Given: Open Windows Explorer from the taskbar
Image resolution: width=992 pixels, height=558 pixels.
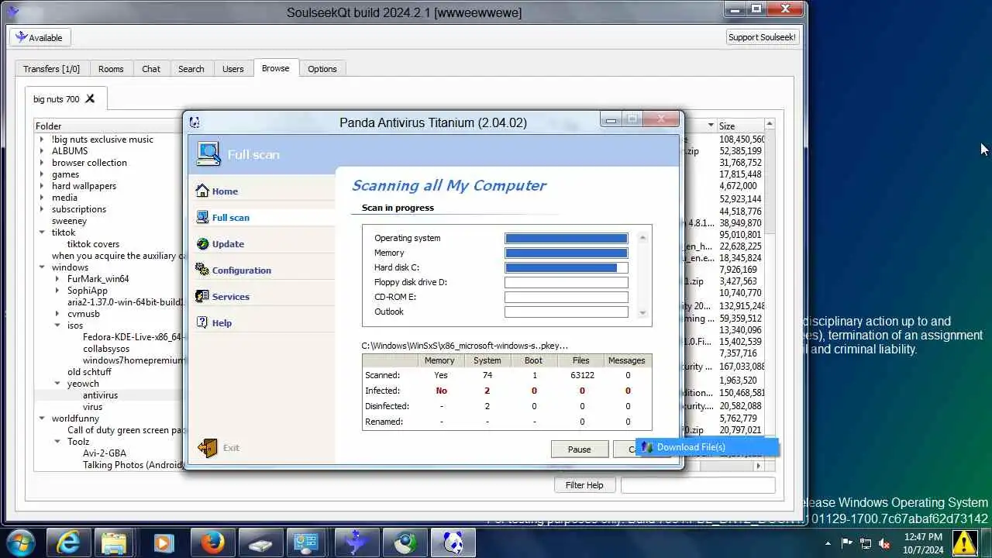Looking at the screenshot, I should pyautogui.click(x=115, y=543).
